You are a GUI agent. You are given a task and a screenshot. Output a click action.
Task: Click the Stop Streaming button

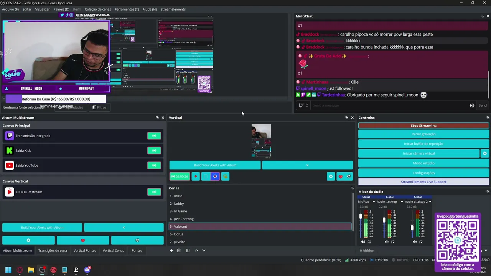coord(423,125)
